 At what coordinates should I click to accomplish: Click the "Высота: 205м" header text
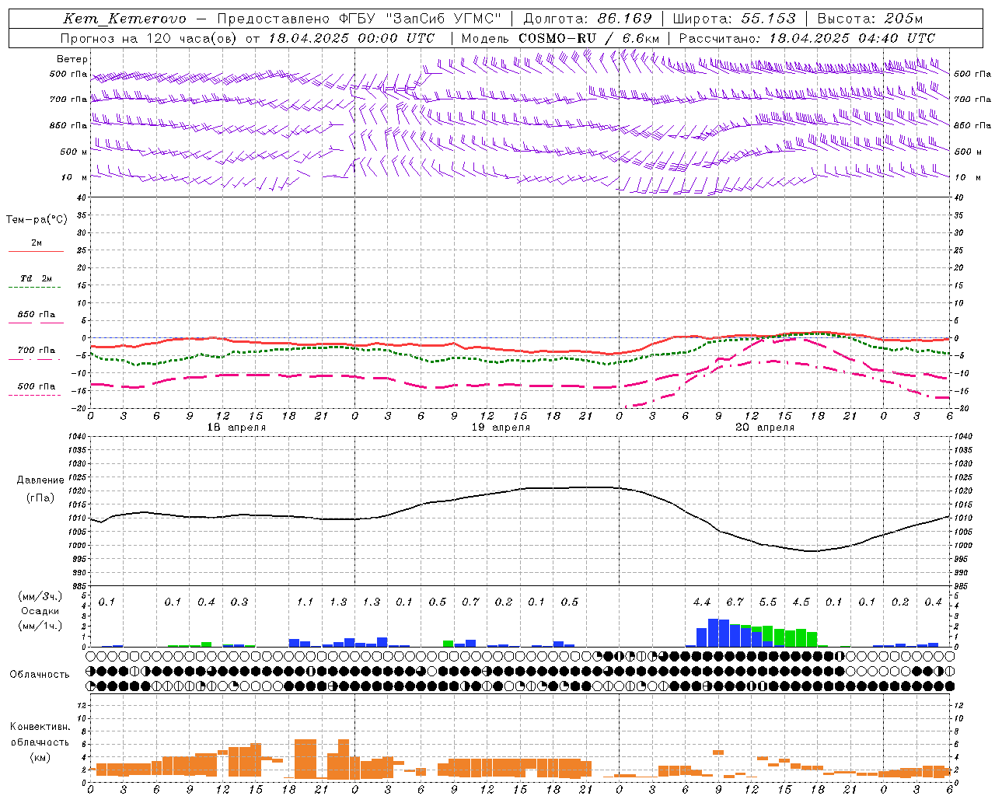(x=870, y=19)
